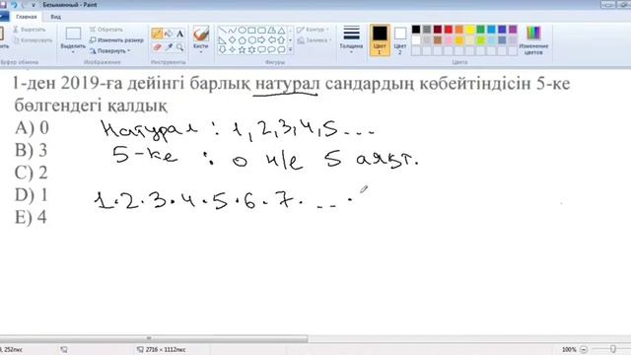Choose the Rounded rectangle shape
631x355 pixels.
[261, 31]
